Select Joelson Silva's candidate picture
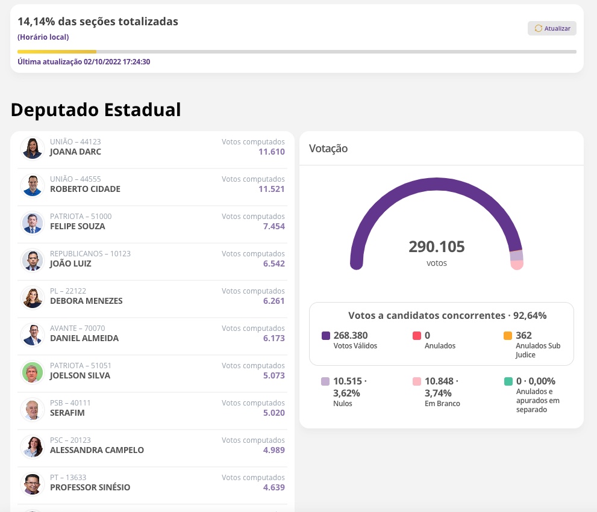The image size is (597, 512). pos(33,372)
